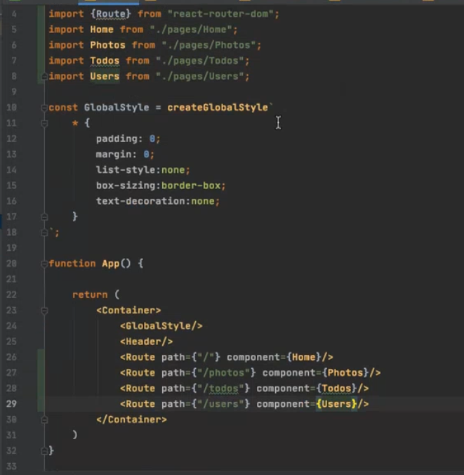Click gutter line number 29
The width and height of the screenshot is (464, 475).
(11, 404)
